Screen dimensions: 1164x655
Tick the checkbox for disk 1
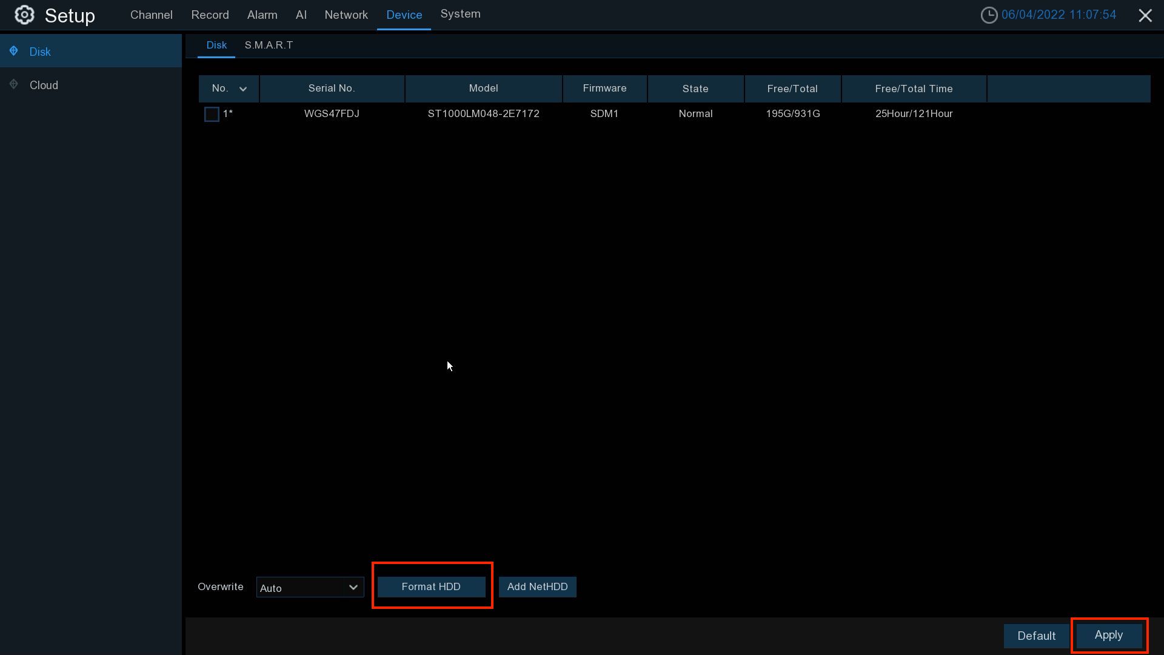pyautogui.click(x=212, y=114)
